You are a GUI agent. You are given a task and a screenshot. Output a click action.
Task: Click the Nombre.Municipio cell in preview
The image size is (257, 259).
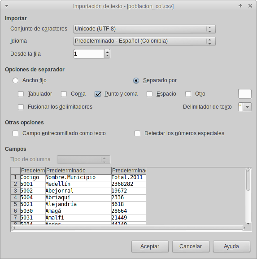[78, 177]
